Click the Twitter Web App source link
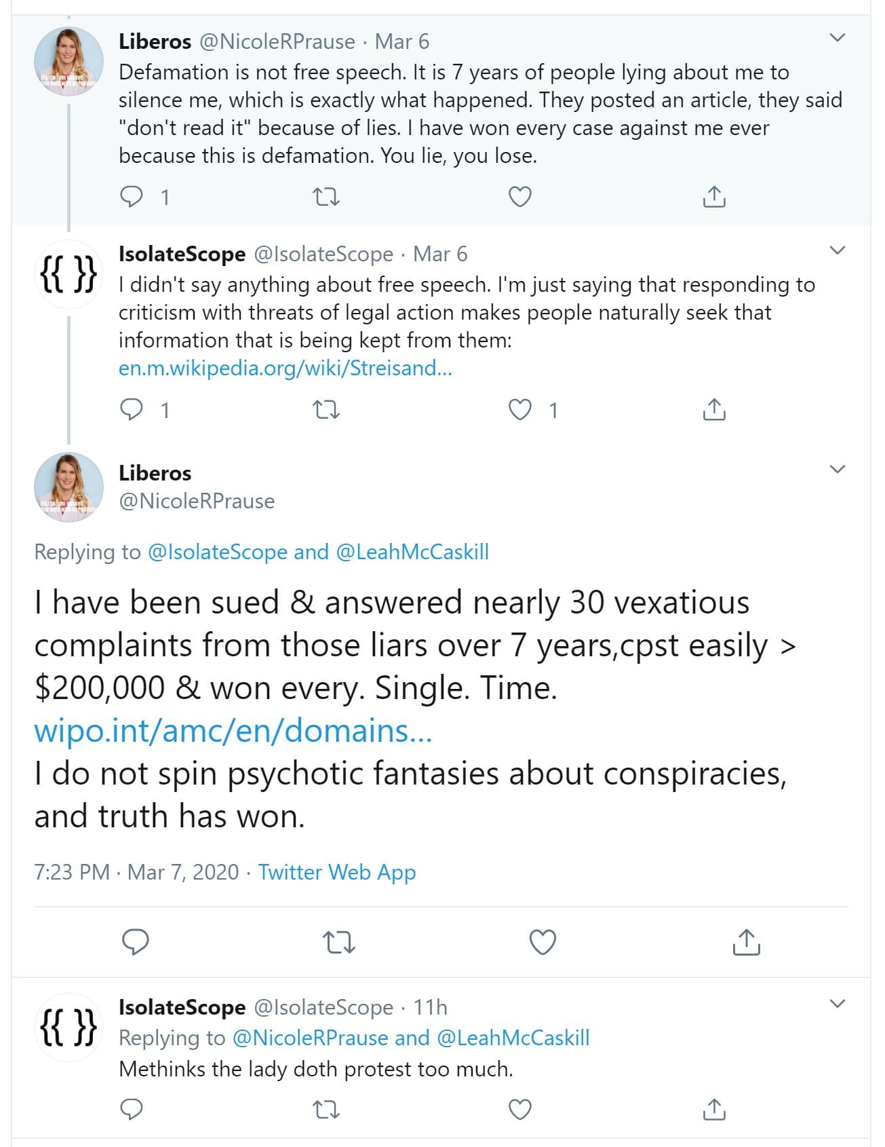This screenshot has height=1147, width=885. 336,872
